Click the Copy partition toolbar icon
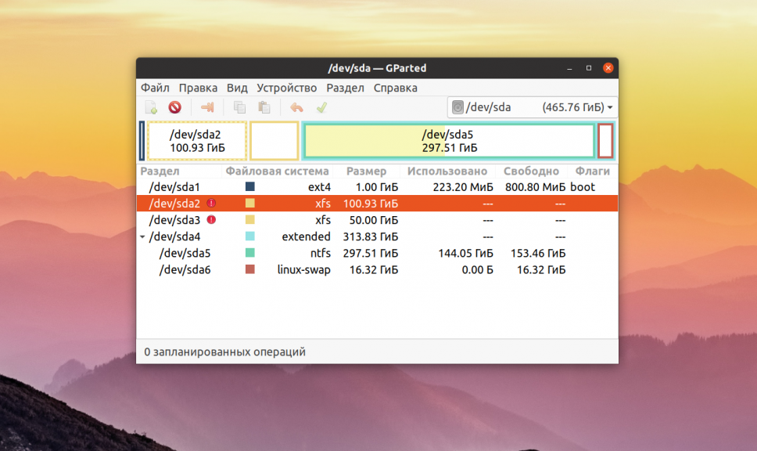757x451 pixels. click(240, 107)
